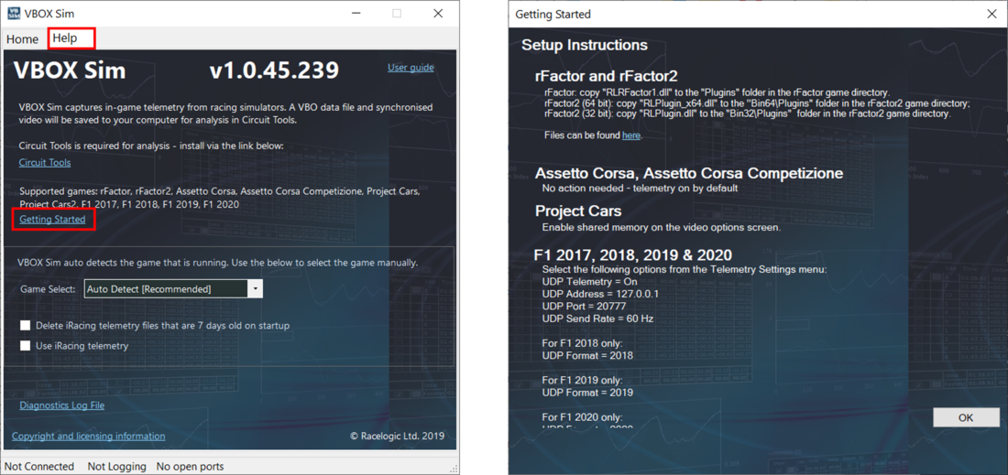Maximize the VBOX Sim window
The image size is (1008, 475).
(x=397, y=13)
